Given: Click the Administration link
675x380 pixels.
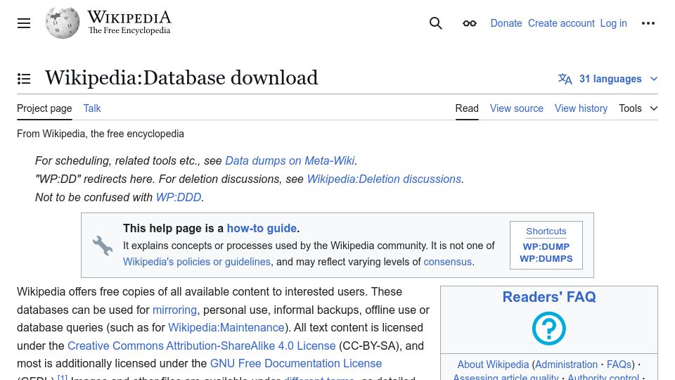Looking at the screenshot, I should point(566,365).
